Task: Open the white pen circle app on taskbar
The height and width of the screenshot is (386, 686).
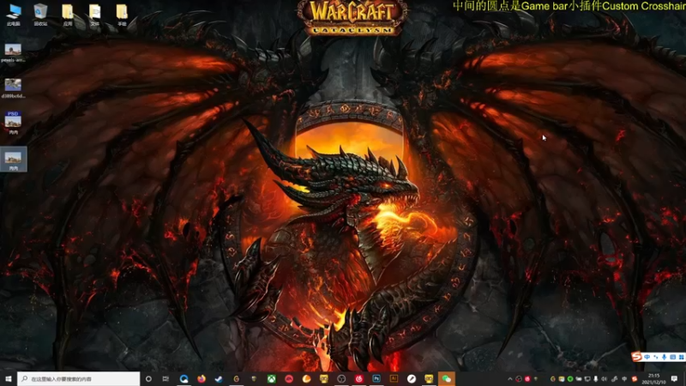Action: tap(412, 379)
